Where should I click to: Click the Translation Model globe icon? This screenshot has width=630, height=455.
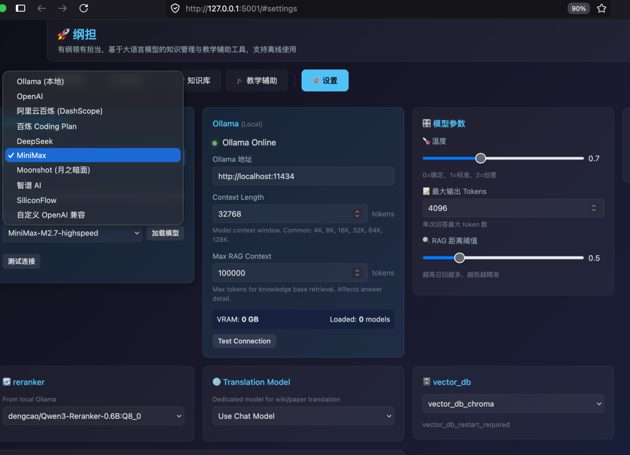tap(216, 382)
